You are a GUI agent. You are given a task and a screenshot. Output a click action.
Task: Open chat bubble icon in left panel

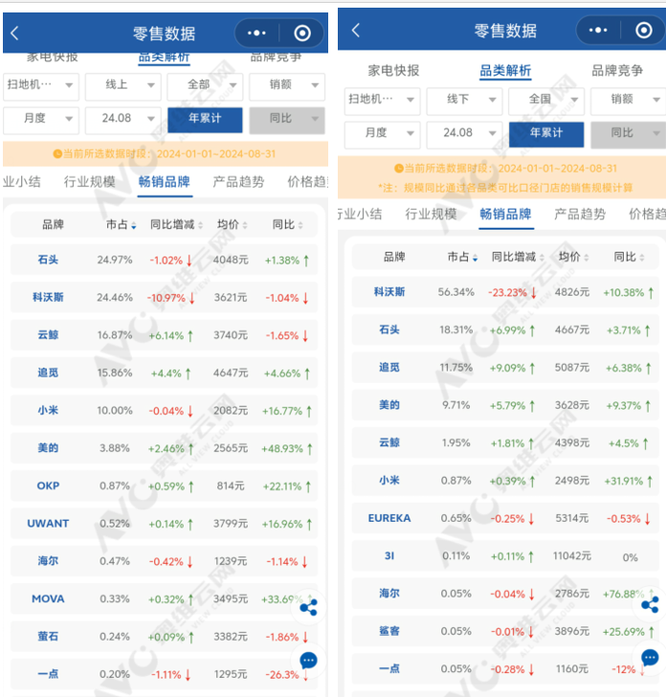pos(308,660)
